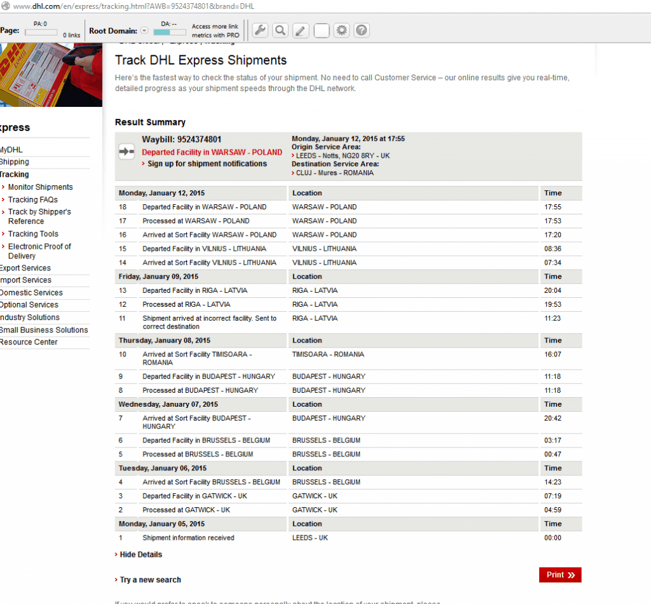Click the Domain Authority teal bar
651x604 pixels.
click(170, 32)
